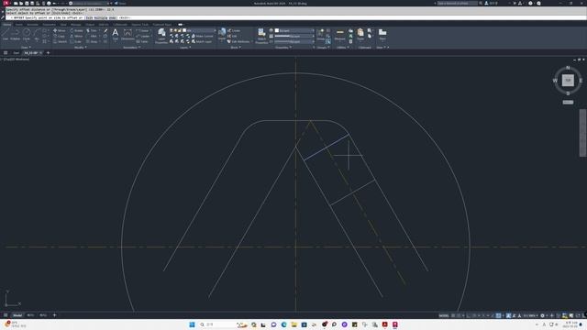Image resolution: width=587 pixels, height=330 pixels.
Task: Toggle highlighted object snap status button
Action: pyautogui.click(x=498, y=315)
